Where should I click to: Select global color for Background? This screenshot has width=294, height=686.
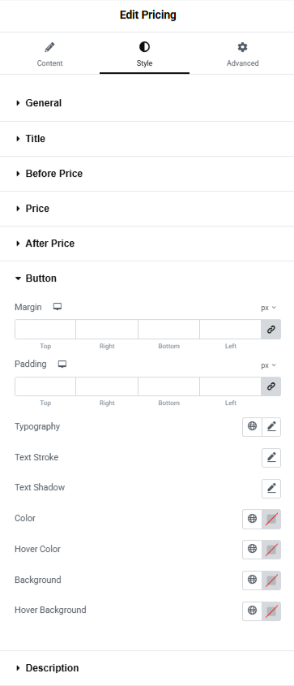[x=252, y=580]
